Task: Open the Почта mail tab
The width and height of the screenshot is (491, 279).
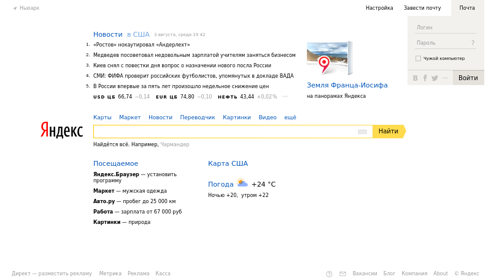Action: [467, 8]
